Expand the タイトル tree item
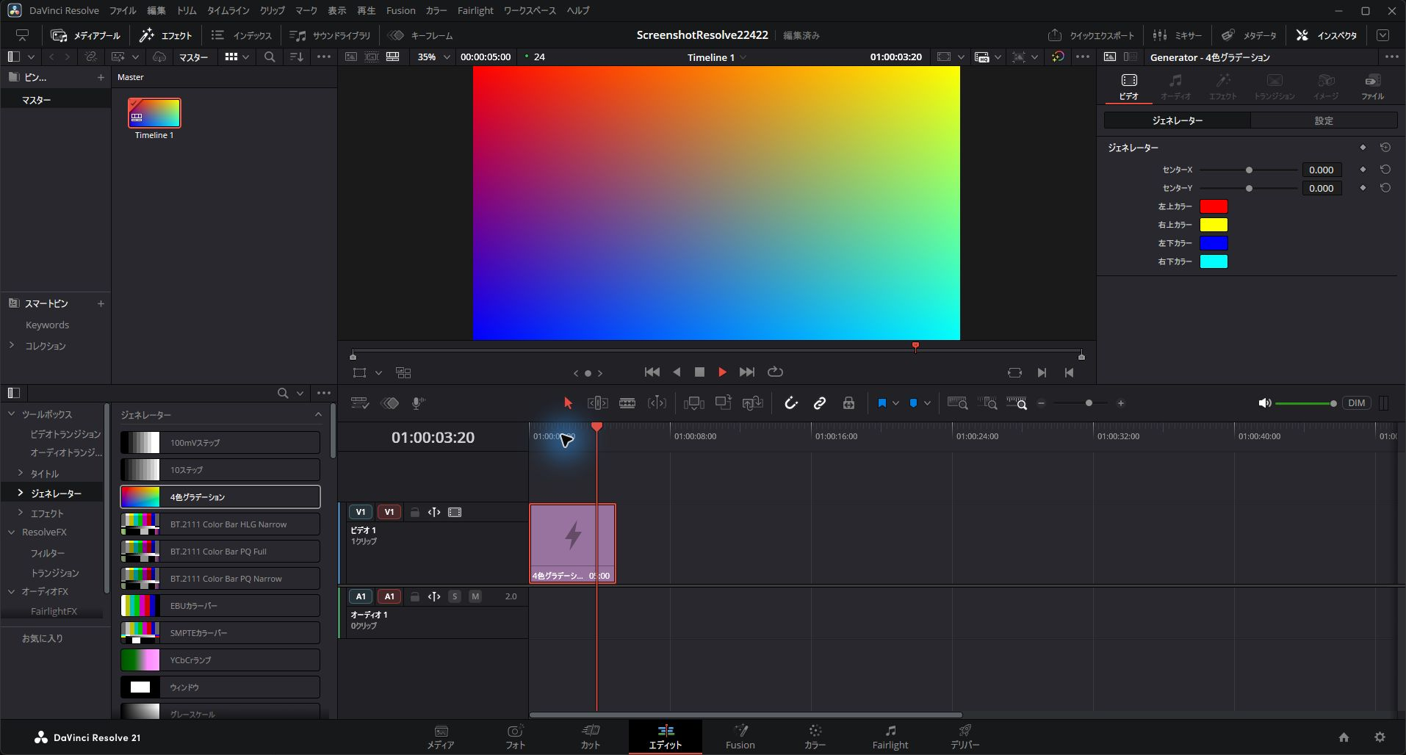1406x755 pixels. coord(21,473)
